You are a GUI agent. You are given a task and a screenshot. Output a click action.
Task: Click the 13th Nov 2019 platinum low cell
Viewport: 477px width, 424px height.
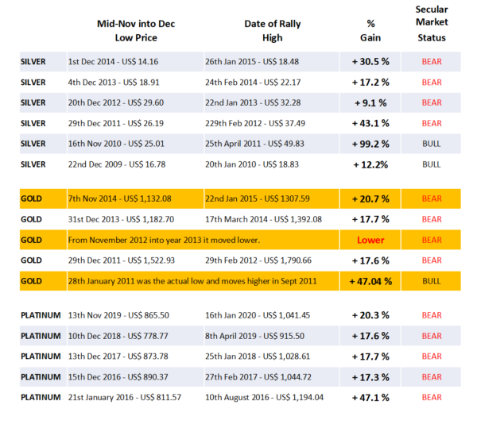click(x=135, y=315)
